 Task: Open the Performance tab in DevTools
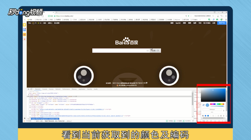(66, 89)
